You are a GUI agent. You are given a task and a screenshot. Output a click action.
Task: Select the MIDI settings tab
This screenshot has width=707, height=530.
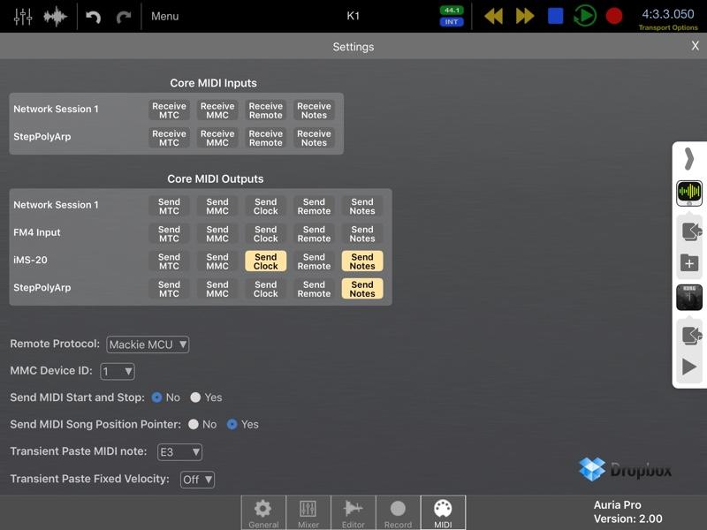point(443,513)
